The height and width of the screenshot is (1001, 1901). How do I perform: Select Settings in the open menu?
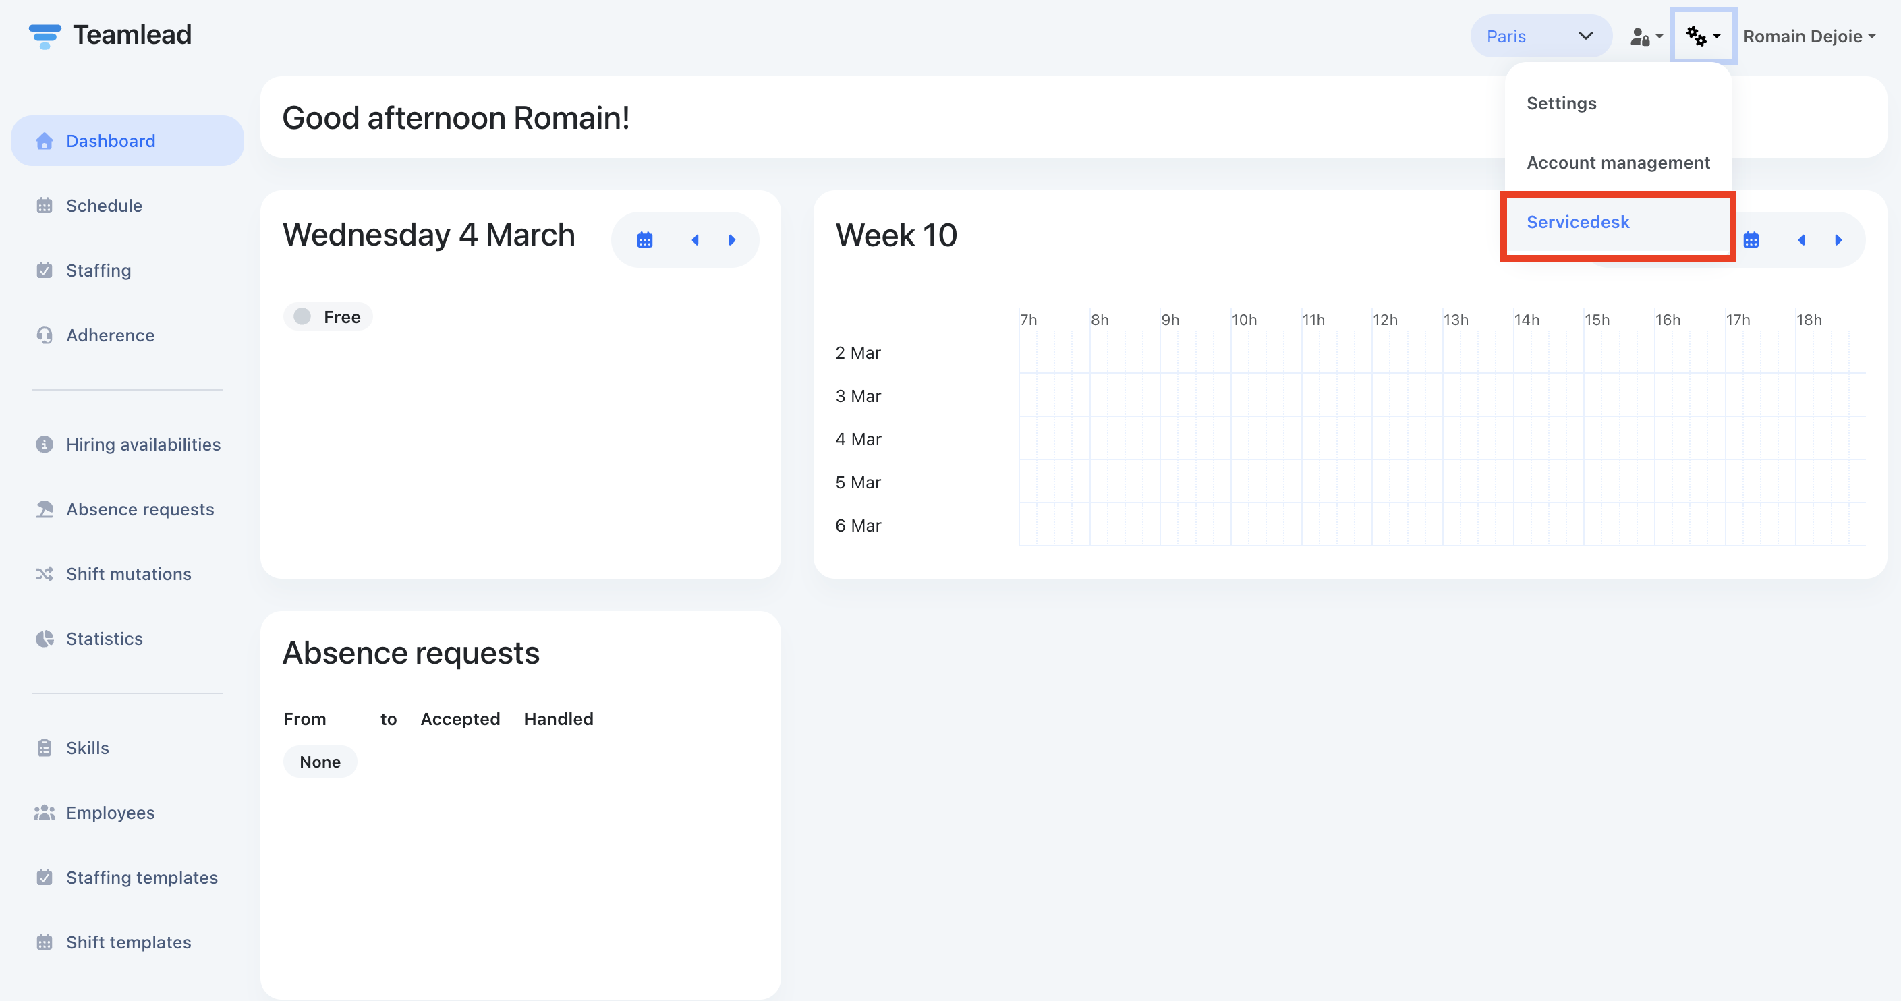point(1561,103)
